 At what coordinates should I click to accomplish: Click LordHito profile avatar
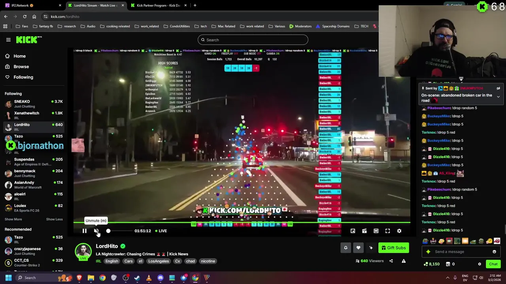[83, 251]
